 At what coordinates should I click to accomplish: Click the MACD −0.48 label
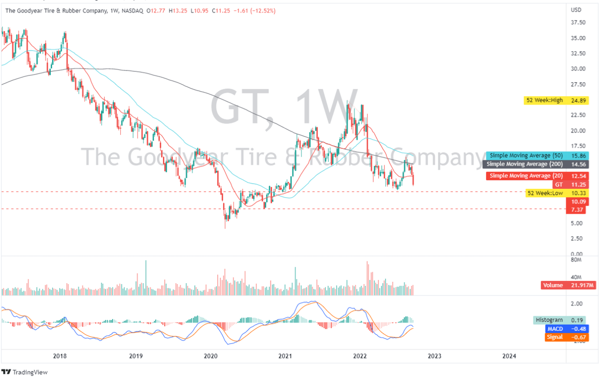pos(567,329)
